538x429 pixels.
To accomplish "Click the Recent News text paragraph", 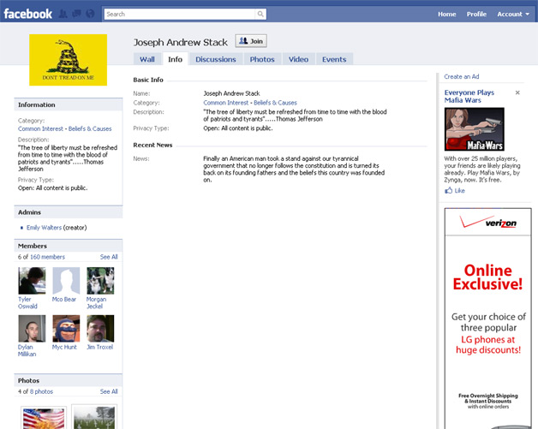I will 294,169.
